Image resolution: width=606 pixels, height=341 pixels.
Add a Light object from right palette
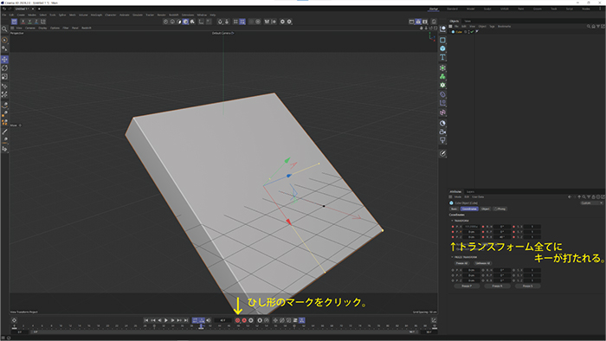click(442, 140)
